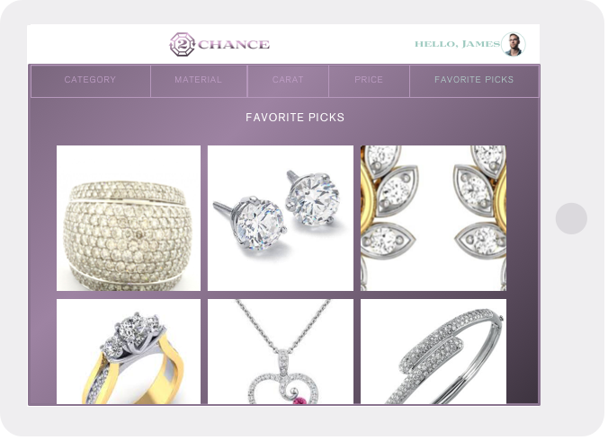
Task: Tap the tablet home button
Action: (x=571, y=218)
